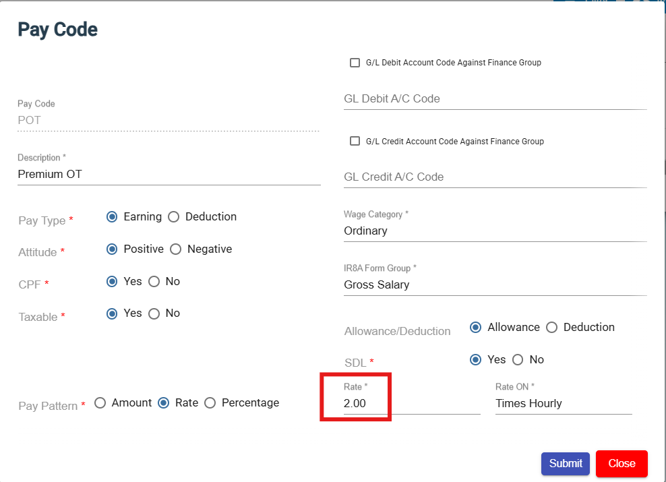Select Deduction radio for Pay Type
The height and width of the screenshot is (482, 666).
[x=174, y=217]
